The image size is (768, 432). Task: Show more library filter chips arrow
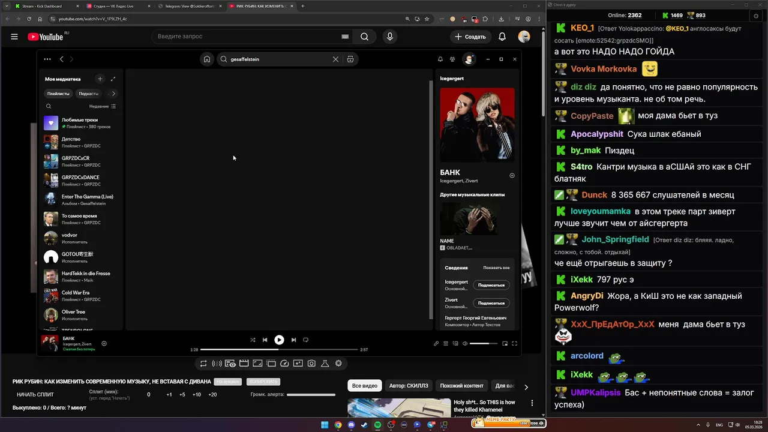coord(113,94)
